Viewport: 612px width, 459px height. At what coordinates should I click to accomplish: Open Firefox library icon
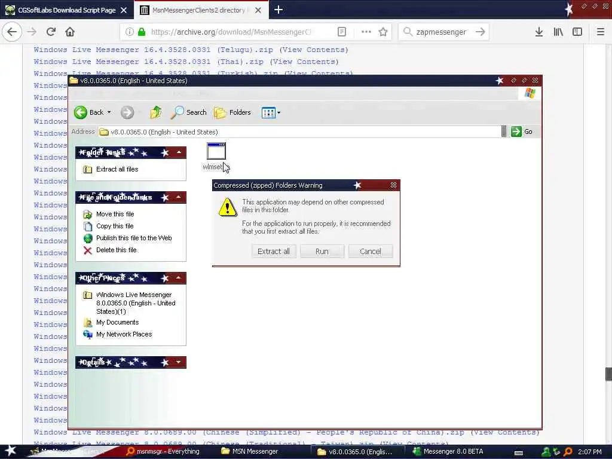click(558, 32)
